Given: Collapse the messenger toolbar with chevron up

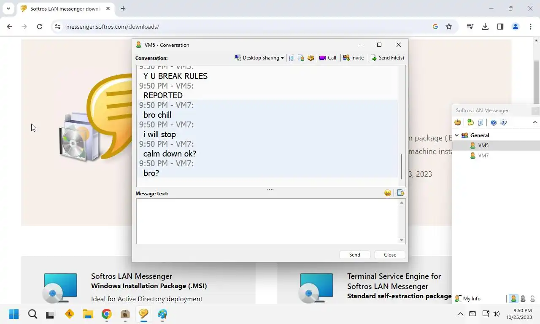Looking at the screenshot, I should point(535,122).
